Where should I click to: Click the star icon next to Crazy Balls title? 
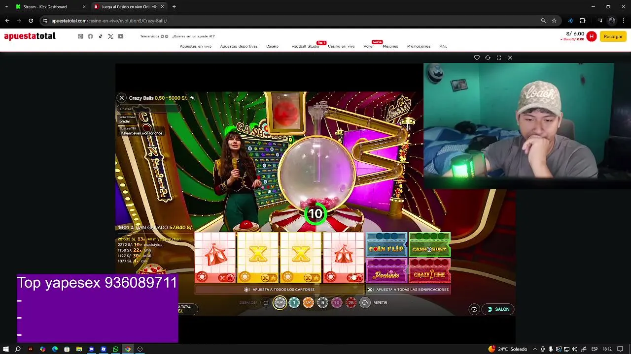(192, 98)
